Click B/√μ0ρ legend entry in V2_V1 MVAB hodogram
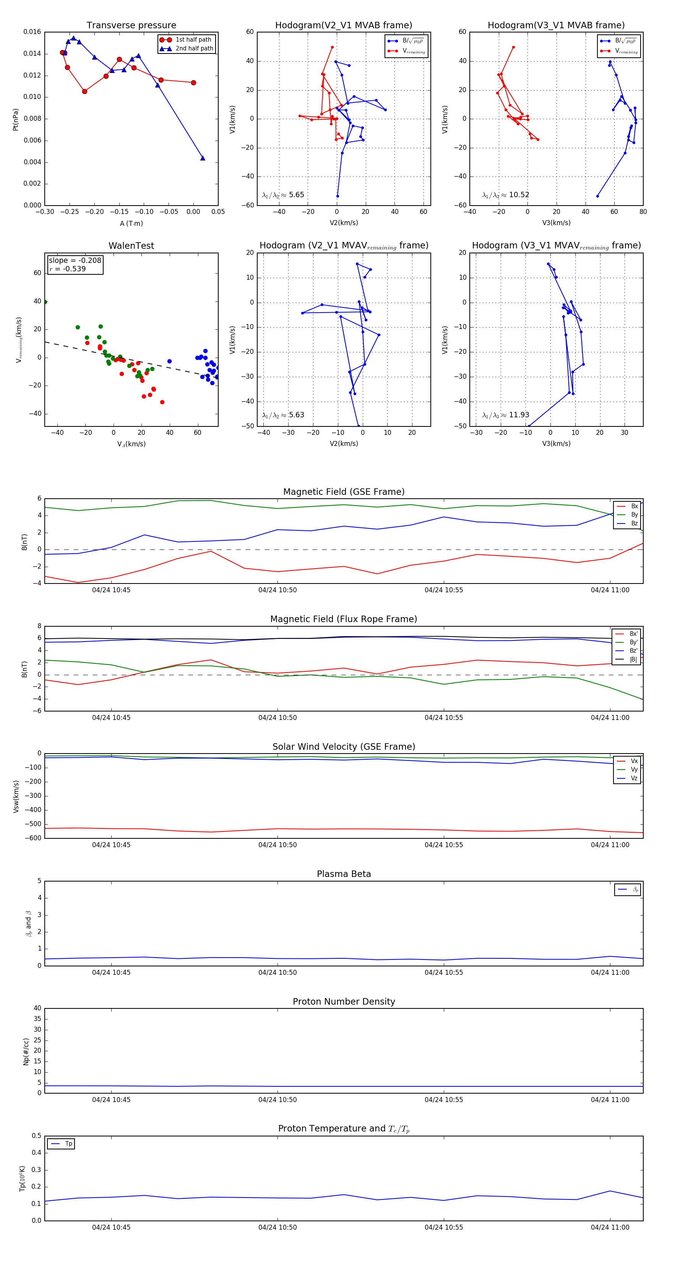Screen dimensions: 688x1261 [x=406, y=41]
